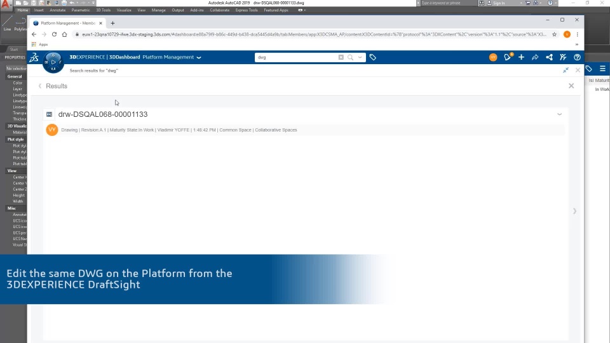Close the Platform Management browser tab
This screenshot has width=610, height=343.
click(x=100, y=23)
